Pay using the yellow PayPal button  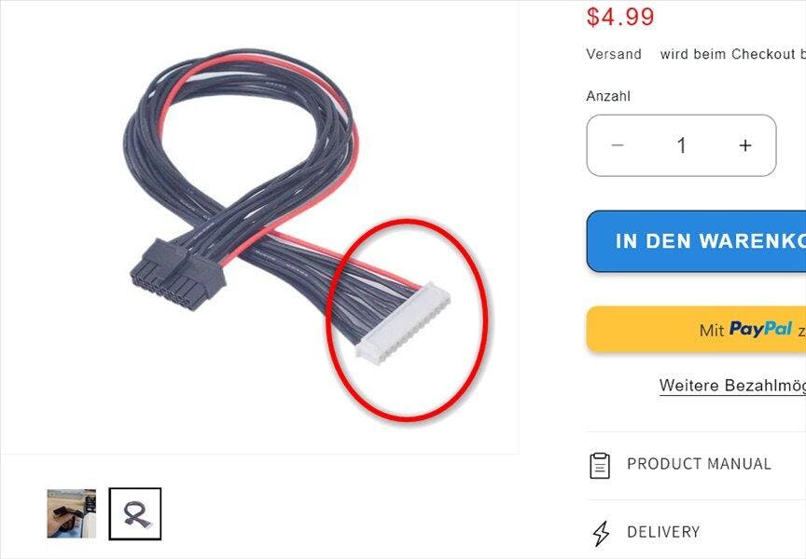coord(696,329)
